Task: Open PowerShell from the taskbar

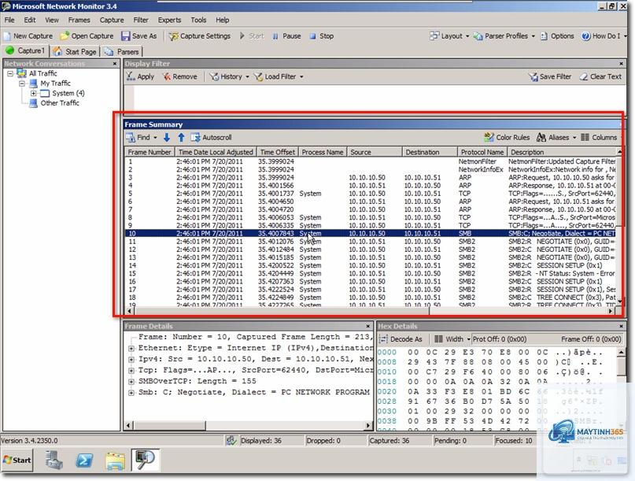Action: click(x=85, y=461)
